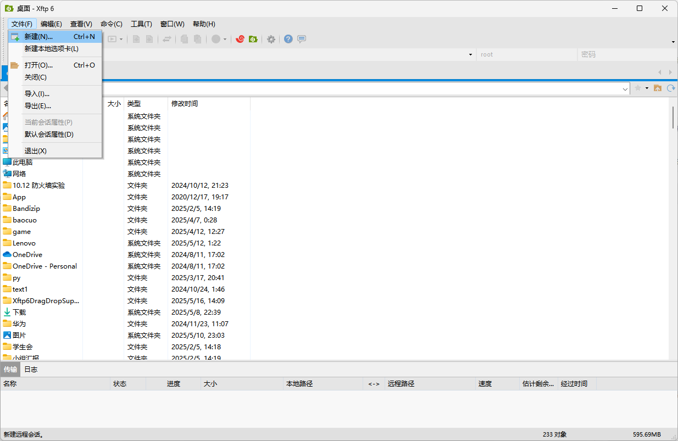Click the 图片 pictures icon
This screenshot has height=441, width=678.
[7, 335]
